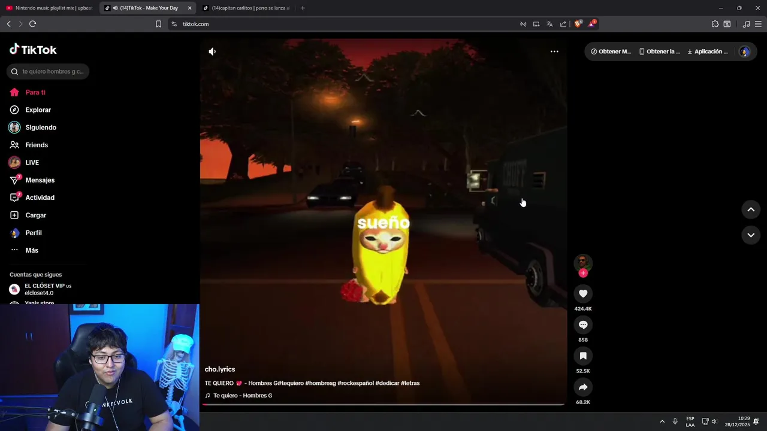Bookmark this page in the browser

(x=158, y=24)
